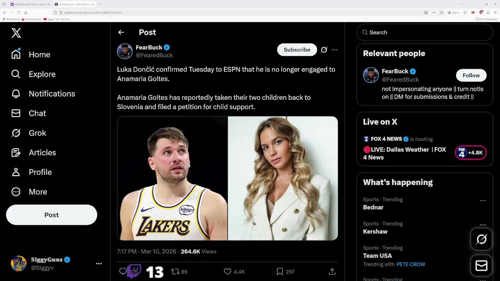This screenshot has width=500, height=281.
Task: Bookmark the post with 297 saves
Action: [280, 272]
